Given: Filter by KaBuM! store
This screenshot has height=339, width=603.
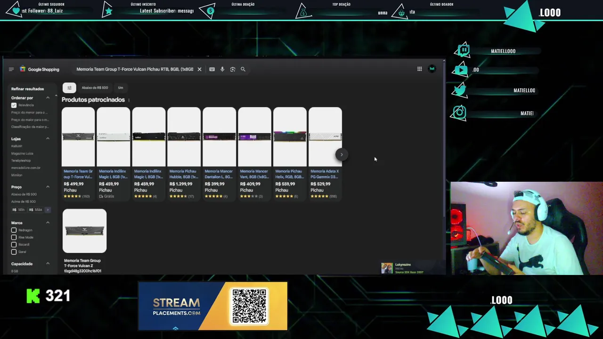Looking at the screenshot, I should (x=17, y=146).
